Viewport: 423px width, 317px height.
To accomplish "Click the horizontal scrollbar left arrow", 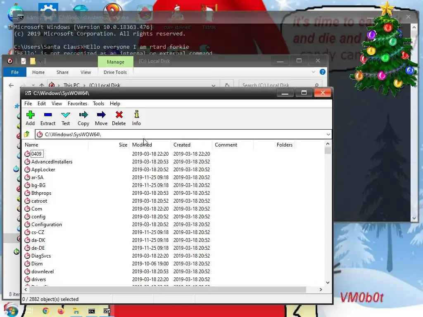I will click(26, 289).
